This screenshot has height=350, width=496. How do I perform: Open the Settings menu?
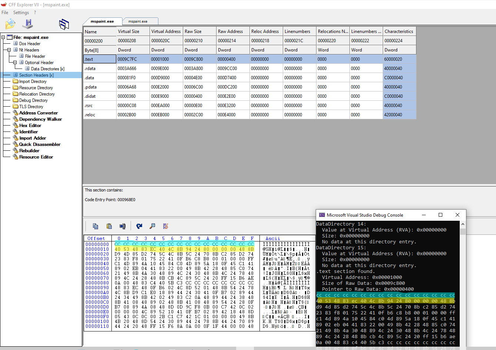pos(21,13)
